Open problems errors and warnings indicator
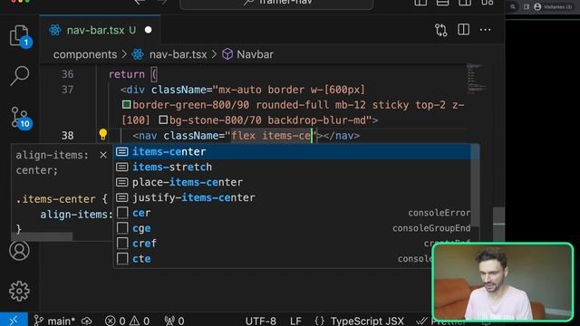The height and width of the screenshot is (326, 580). (x=127, y=321)
